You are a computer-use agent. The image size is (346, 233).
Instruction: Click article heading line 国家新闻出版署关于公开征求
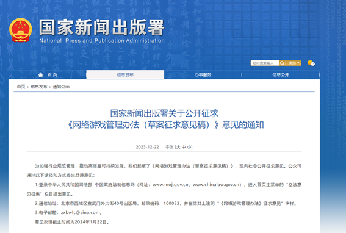(x=164, y=113)
